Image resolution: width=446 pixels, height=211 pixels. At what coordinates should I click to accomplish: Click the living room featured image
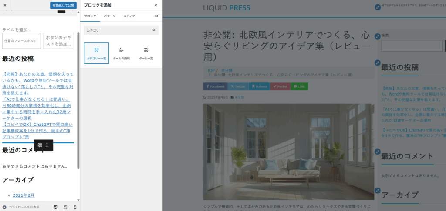click(x=289, y=152)
